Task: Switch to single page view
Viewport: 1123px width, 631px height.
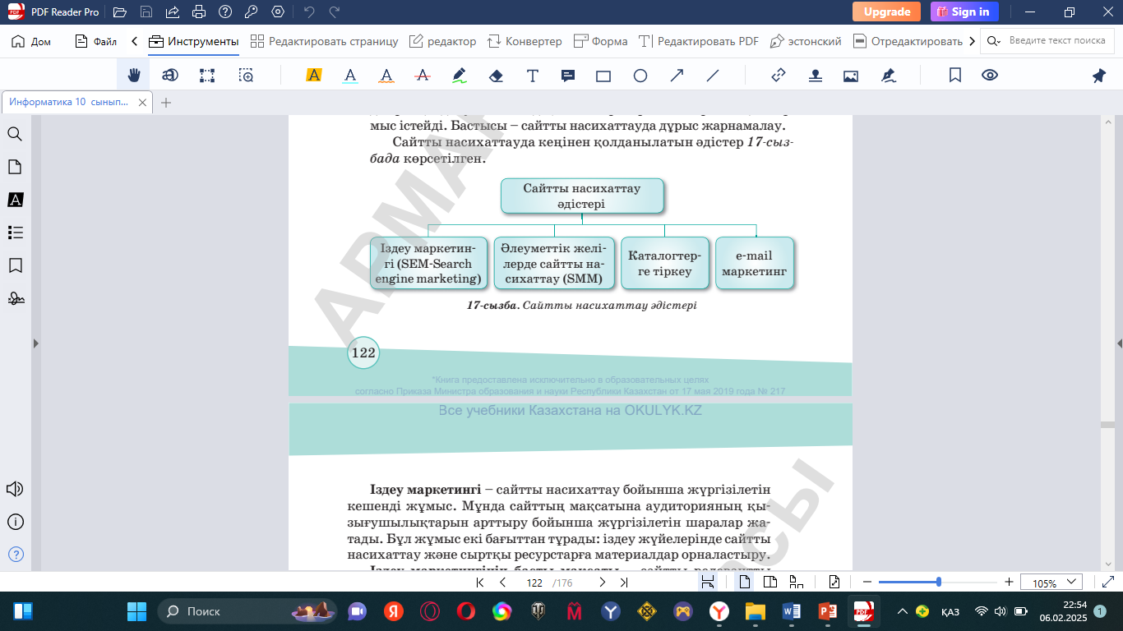Action: point(744,583)
